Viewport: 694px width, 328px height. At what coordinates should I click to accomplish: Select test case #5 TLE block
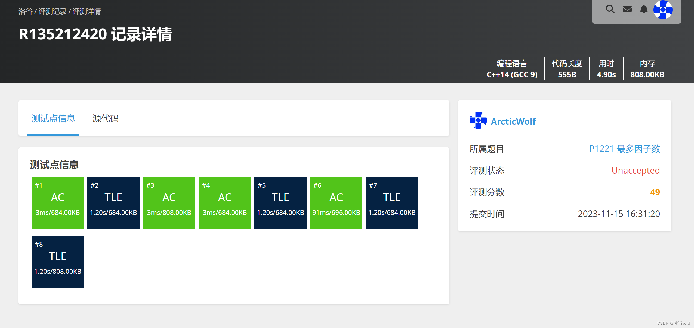[280, 203]
